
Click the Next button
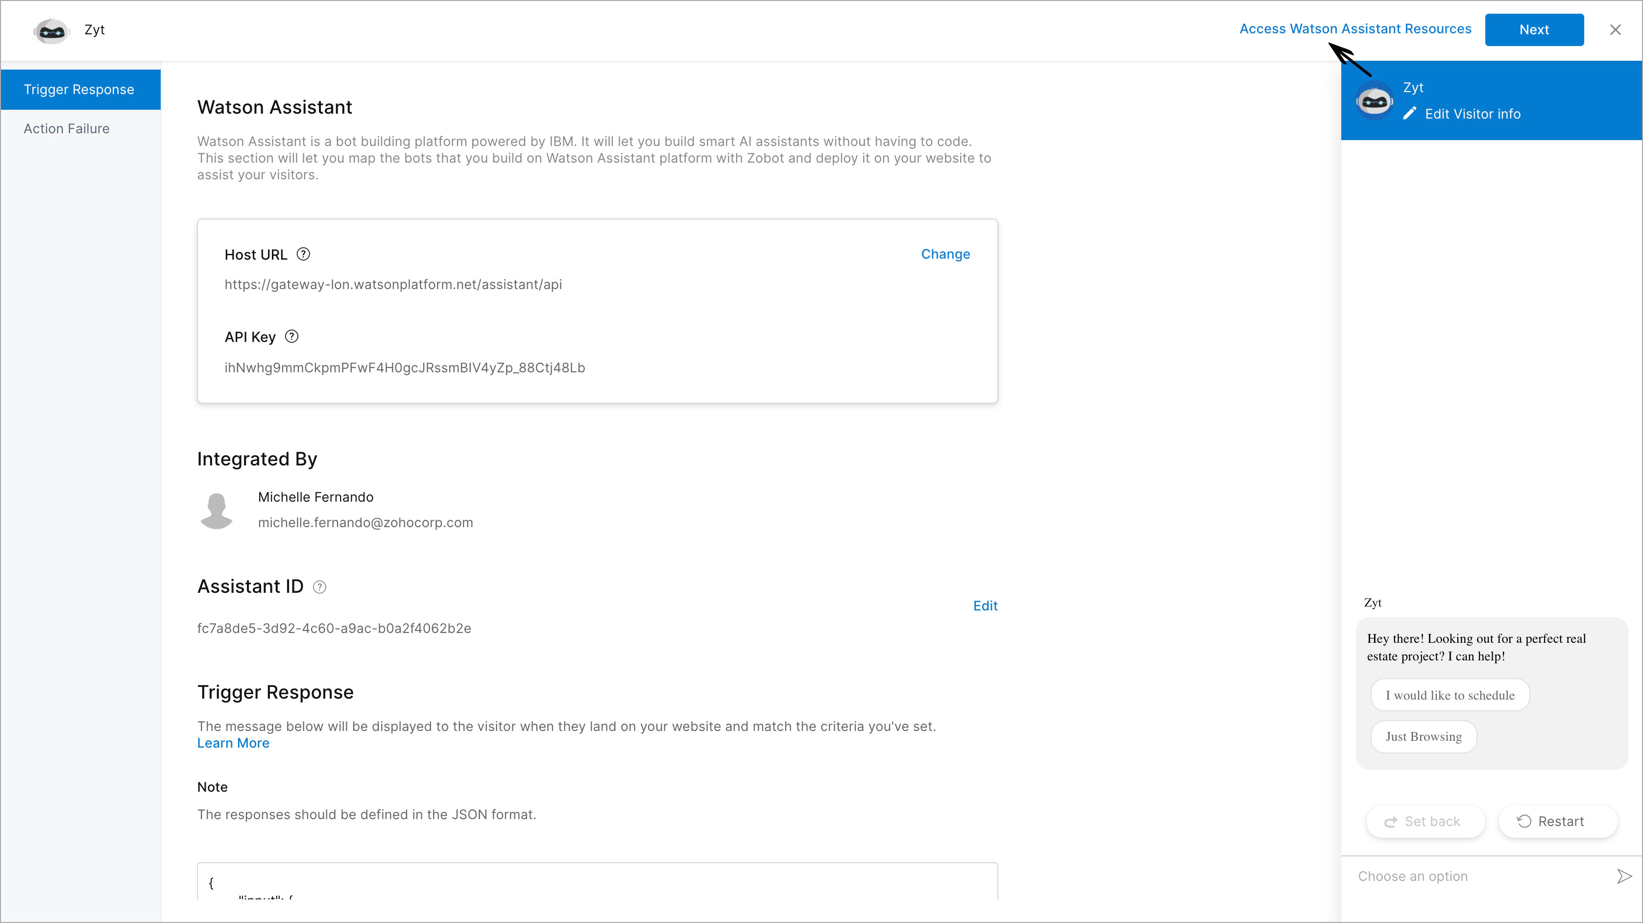coord(1534,29)
